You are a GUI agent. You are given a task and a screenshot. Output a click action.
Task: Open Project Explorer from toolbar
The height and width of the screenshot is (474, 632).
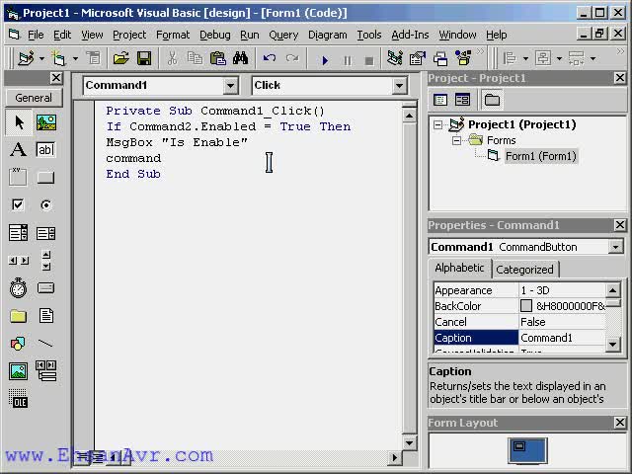click(x=395, y=59)
